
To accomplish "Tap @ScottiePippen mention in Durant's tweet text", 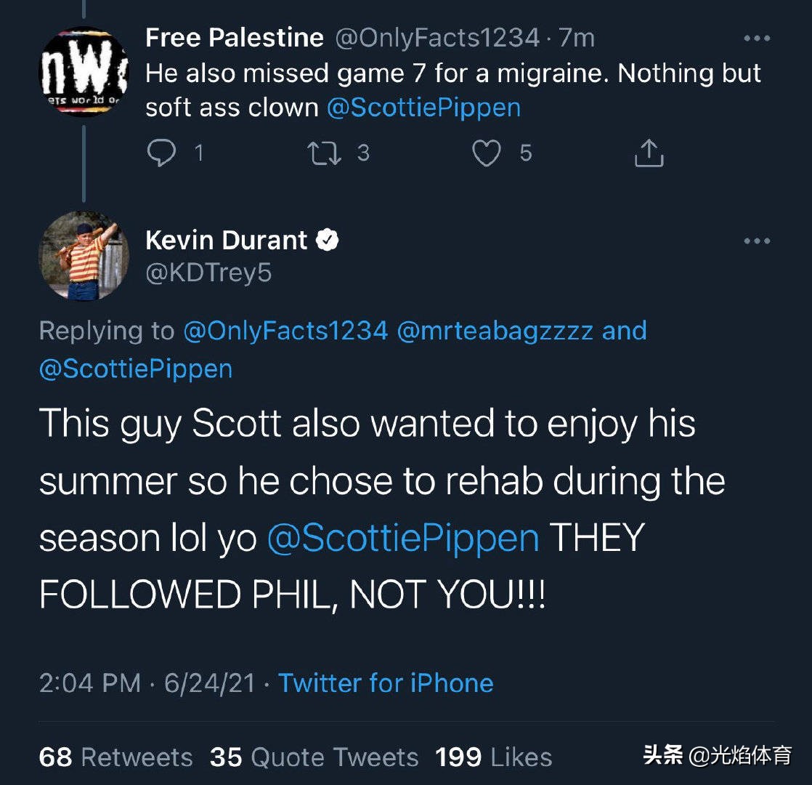I will pyautogui.click(x=403, y=538).
